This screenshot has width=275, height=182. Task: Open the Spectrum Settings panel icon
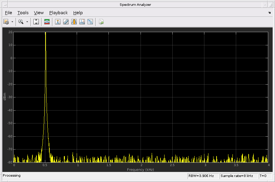47,22
